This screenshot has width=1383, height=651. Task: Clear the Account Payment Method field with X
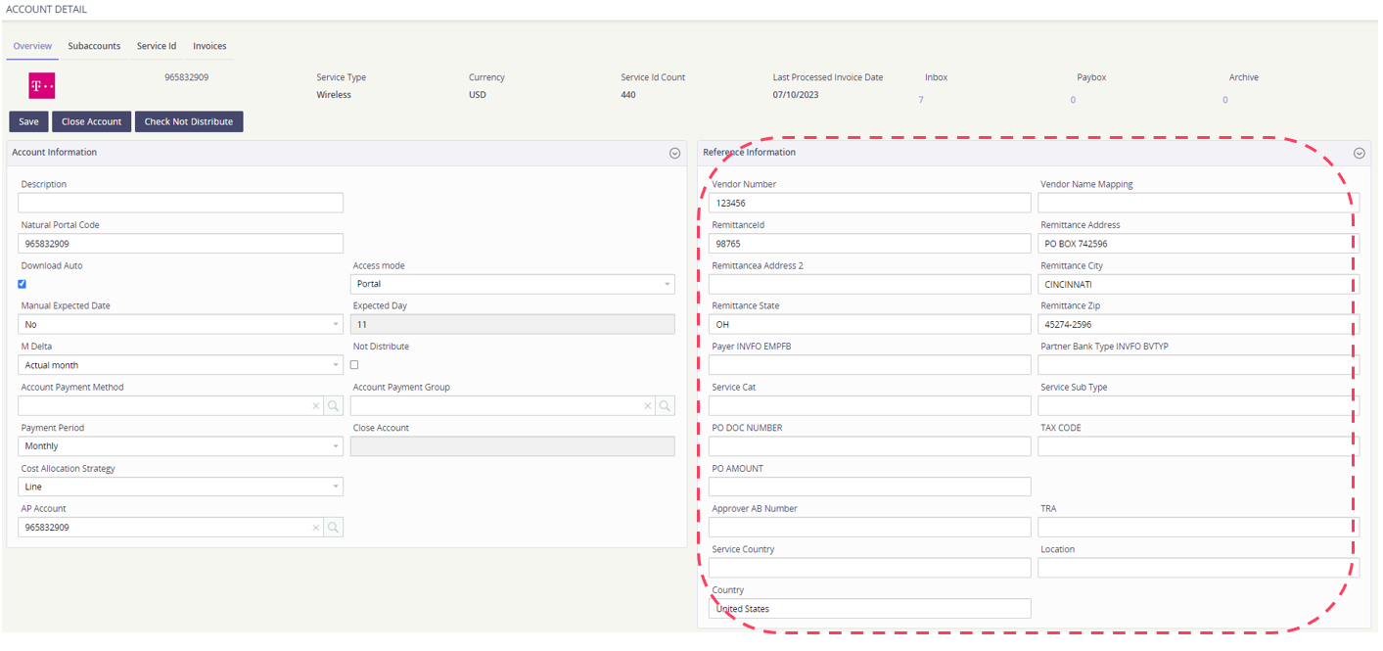[316, 406]
